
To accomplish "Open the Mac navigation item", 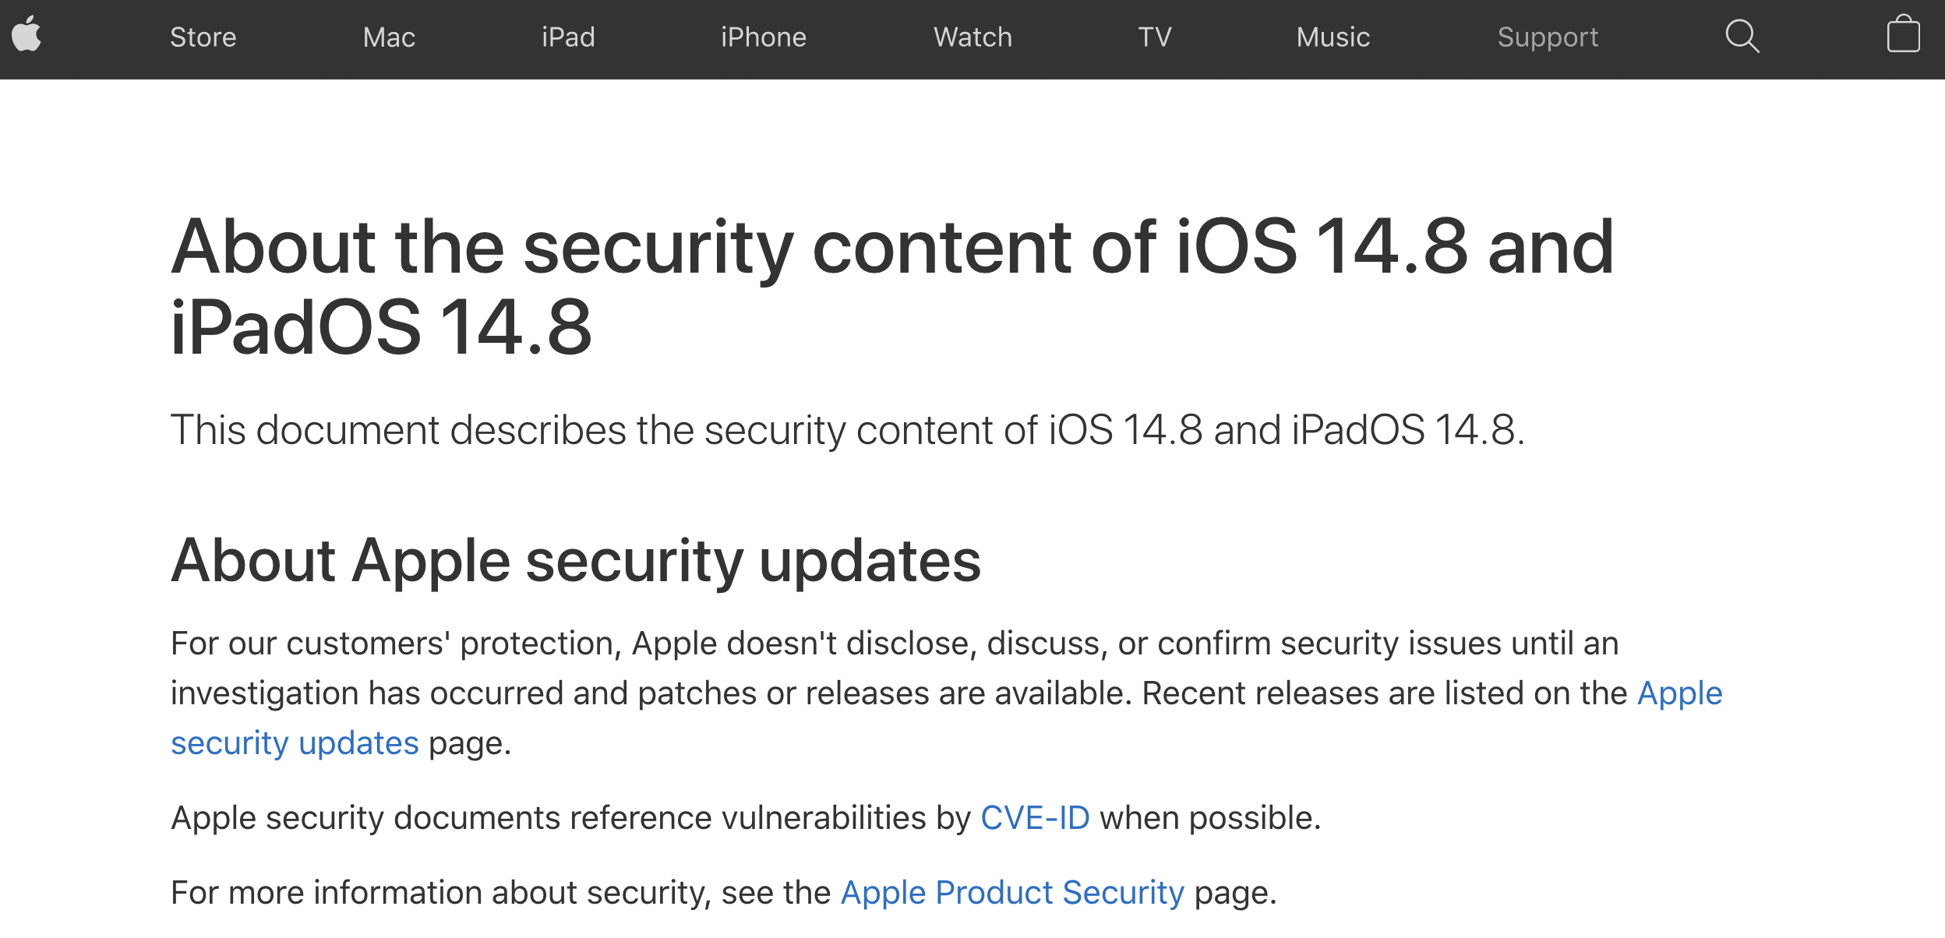I will (389, 37).
